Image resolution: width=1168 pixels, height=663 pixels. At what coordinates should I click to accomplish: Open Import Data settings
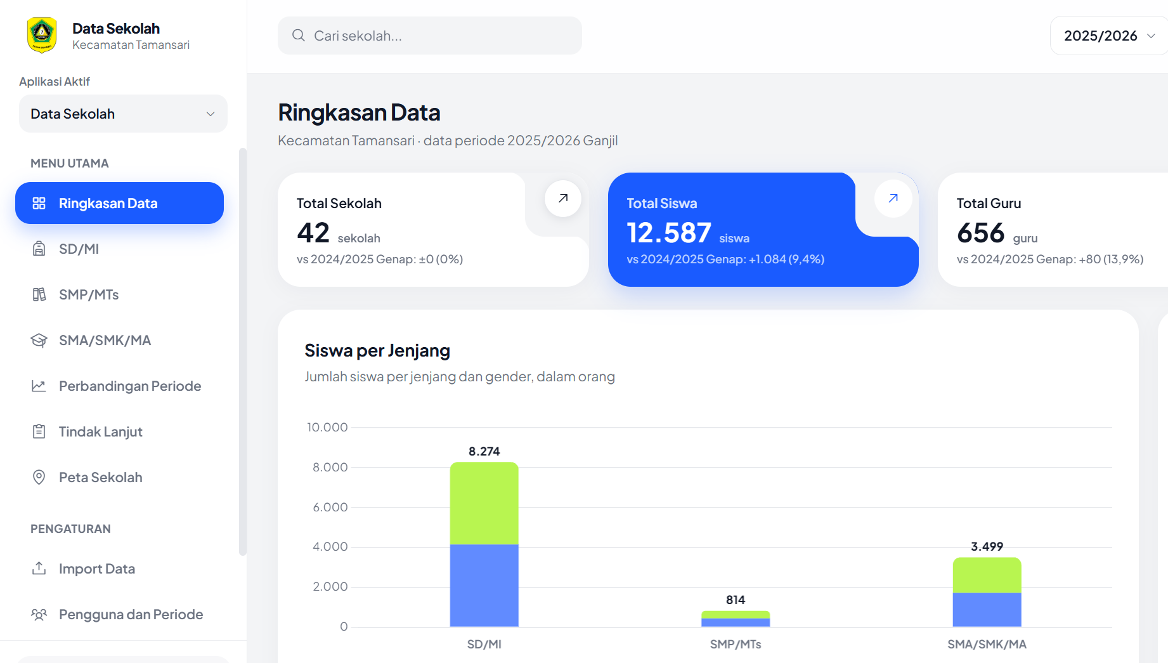pos(119,568)
